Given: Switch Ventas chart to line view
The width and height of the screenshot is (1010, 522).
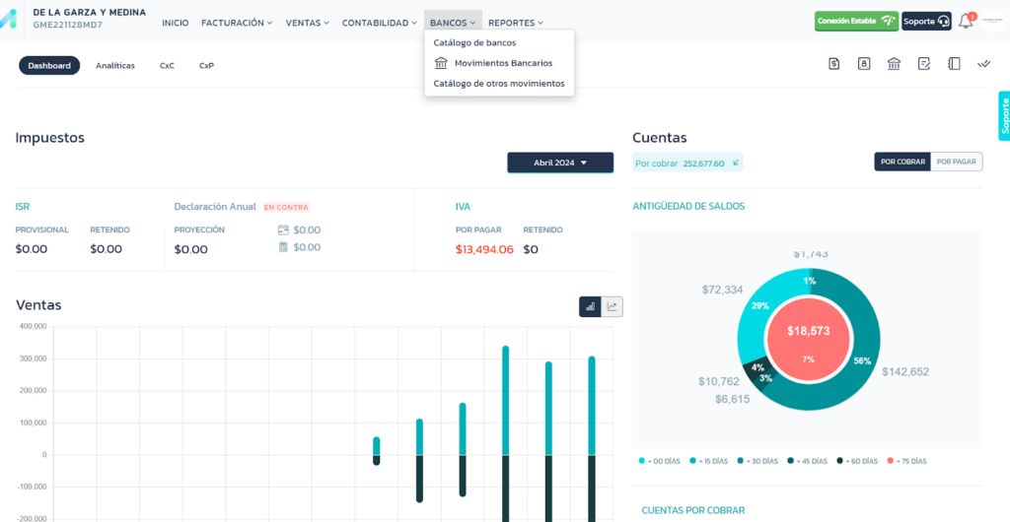Looking at the screenshot, I should click(x=612, y=307).
